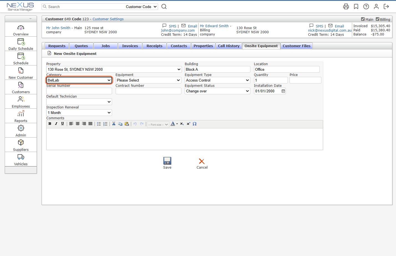Open help via the question mark icon
396x256 pixels.
coord(366,6)
